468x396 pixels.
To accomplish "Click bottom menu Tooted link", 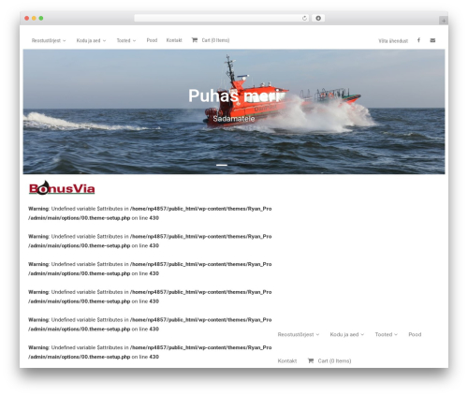I will click(x=384, y=334).
